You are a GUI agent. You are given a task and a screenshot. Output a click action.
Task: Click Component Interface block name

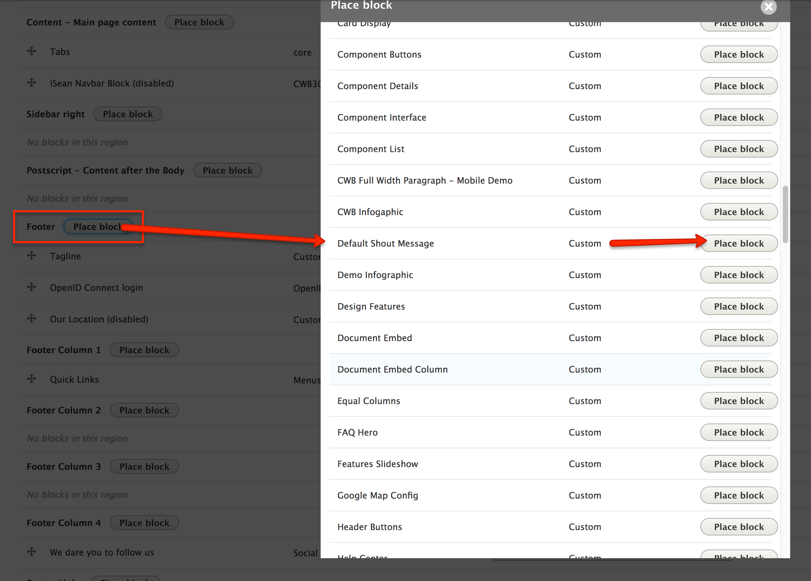coord(382,117)
